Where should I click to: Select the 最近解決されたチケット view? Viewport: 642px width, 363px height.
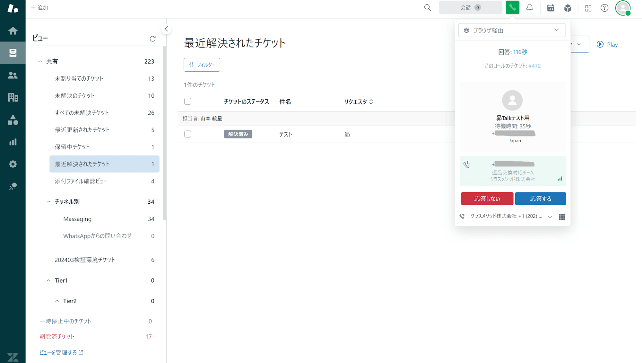coord(104,164)
